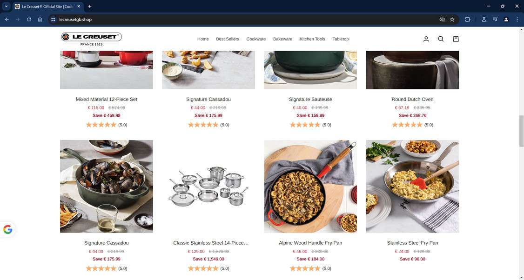Bookmark page with the star icon
This screenshot has height=280, width=524.
[x=452, y=20]
